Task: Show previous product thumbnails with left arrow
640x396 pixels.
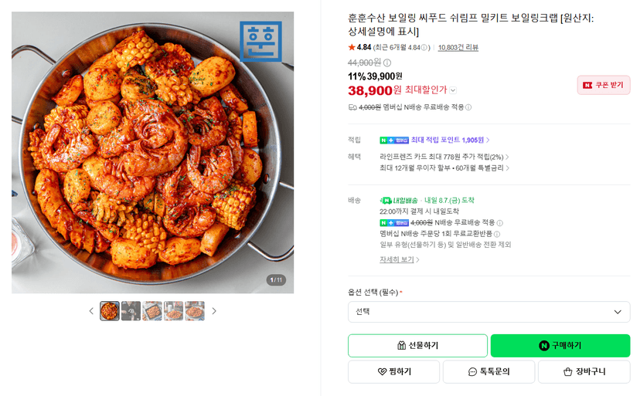Action: (x=91, y=311)
